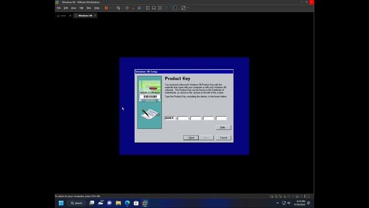The width and height of the screenshot is (369, 208).
Task: Send Ctrl+Alt+Del to the virtual machine
Action: [x=118, y=8]
